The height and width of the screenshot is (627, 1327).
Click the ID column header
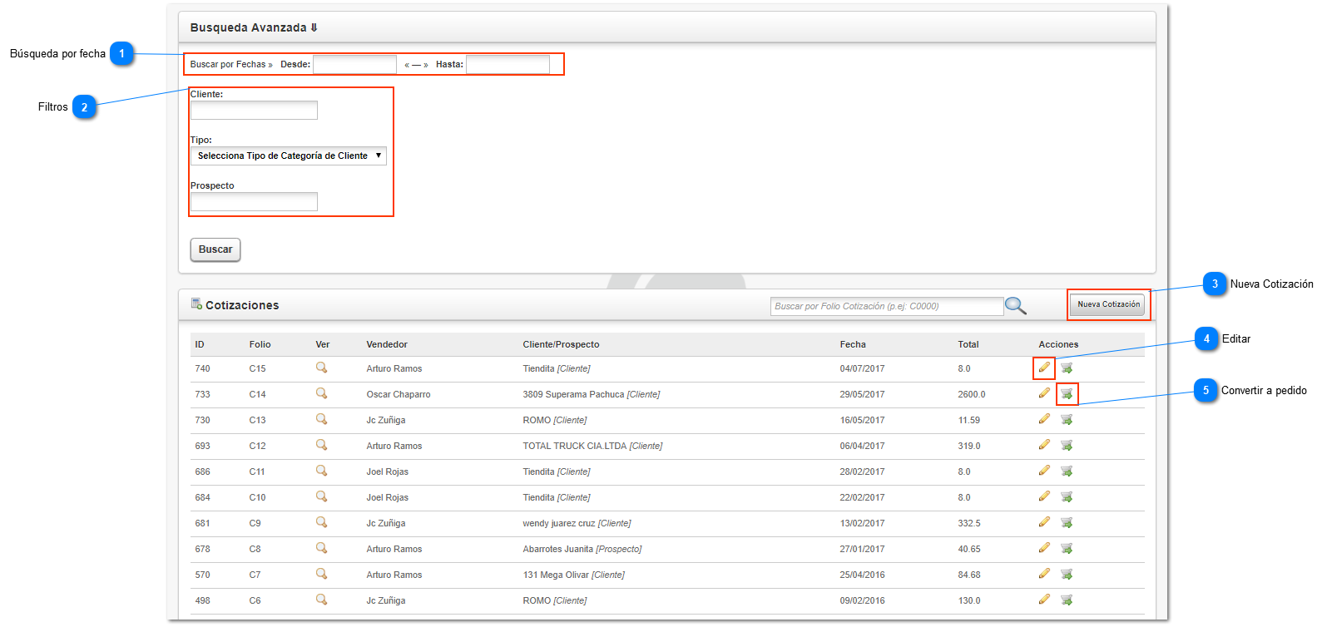pos(200,344)
